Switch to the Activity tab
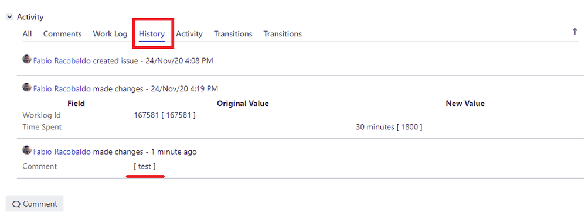This screenshot has height=216, width=585. pos(189,34)
